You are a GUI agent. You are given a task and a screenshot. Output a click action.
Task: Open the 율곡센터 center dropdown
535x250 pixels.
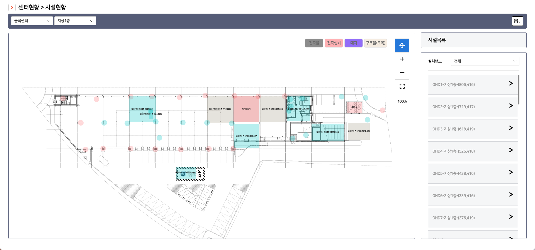tap(32, 21)
